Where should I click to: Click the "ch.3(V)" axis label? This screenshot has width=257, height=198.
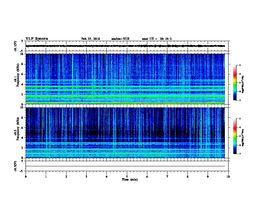pos(16,166)
